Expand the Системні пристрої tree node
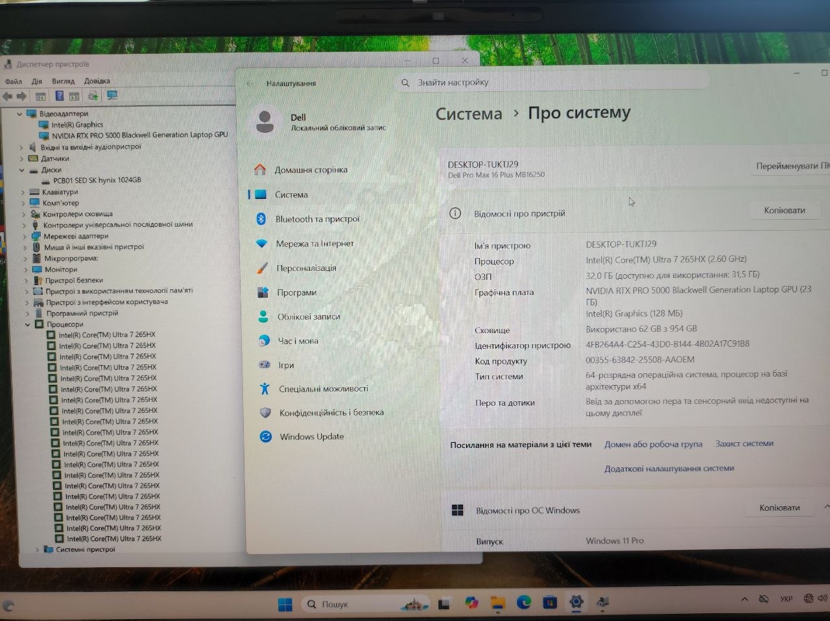Image resolution: width=830 pixels, height=621 pixels. pyautogui.click(x=37, y=549)
